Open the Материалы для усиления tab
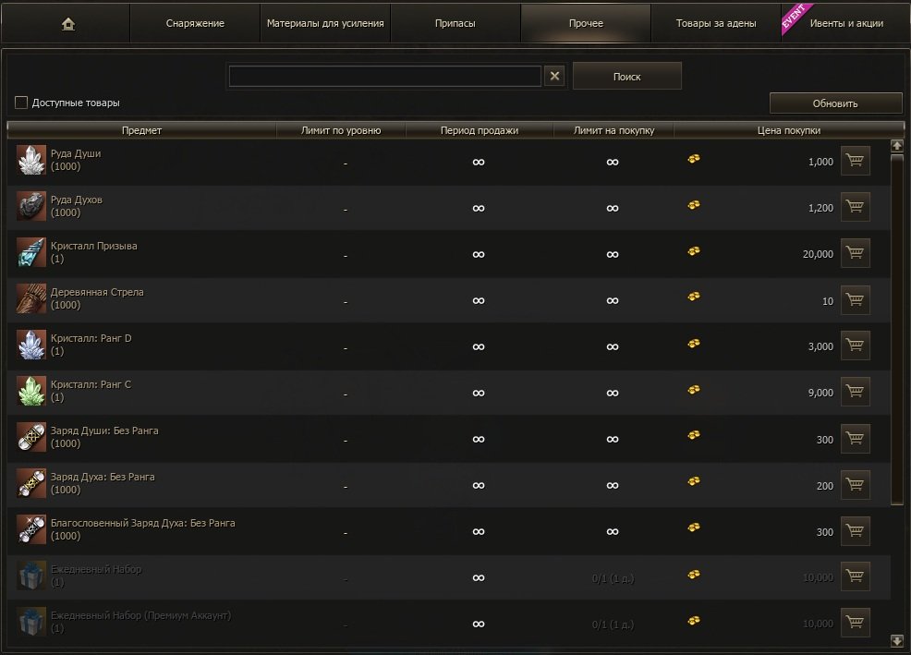 325,23
